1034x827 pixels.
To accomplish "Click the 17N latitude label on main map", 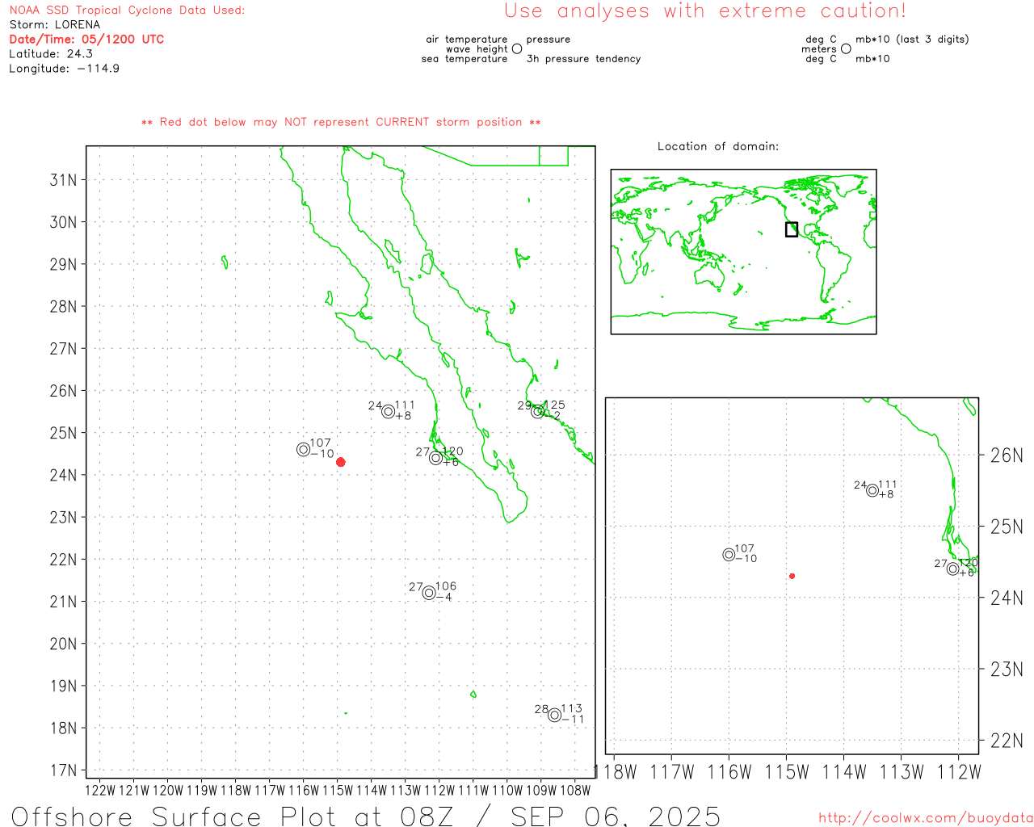I will [x=64, y=770].
